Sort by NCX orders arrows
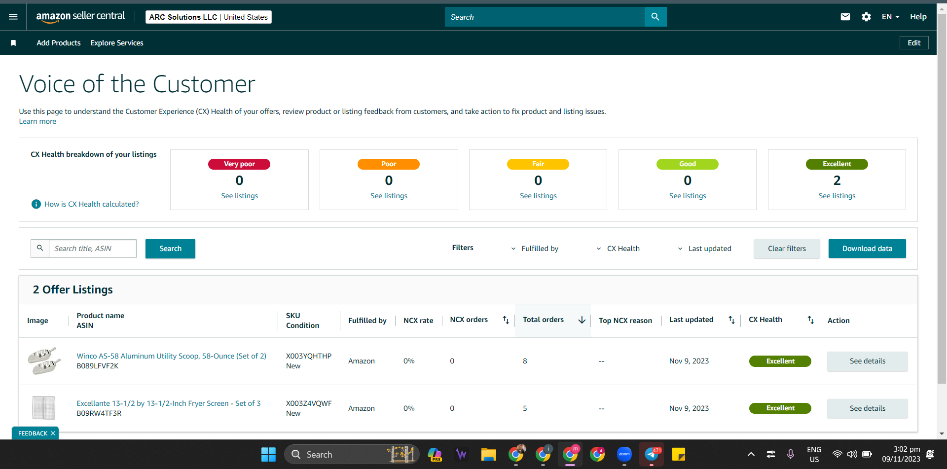Viewport: 947px width, 469px height. pos(506,320)
